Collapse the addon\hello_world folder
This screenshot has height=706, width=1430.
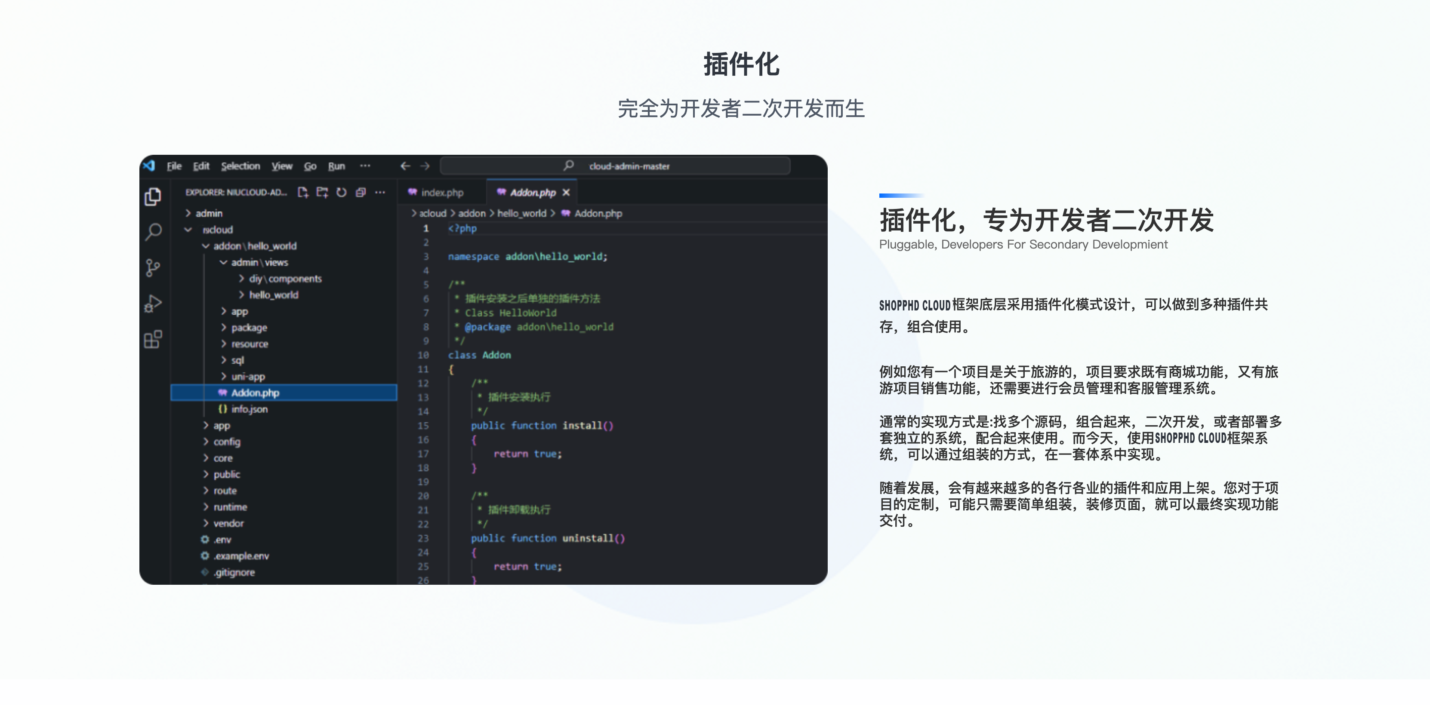(255, 246)
